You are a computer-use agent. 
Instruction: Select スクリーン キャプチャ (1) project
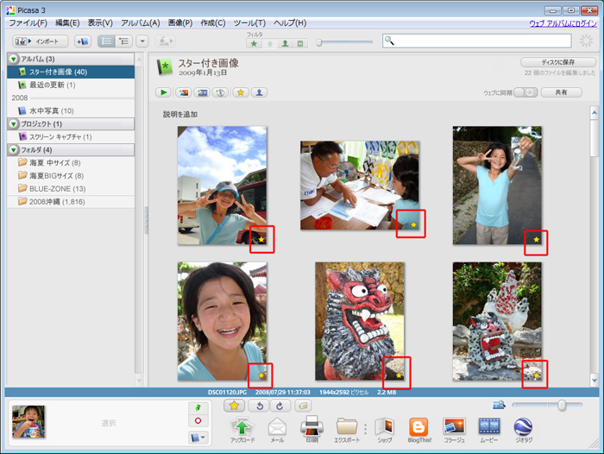[71, 137]
